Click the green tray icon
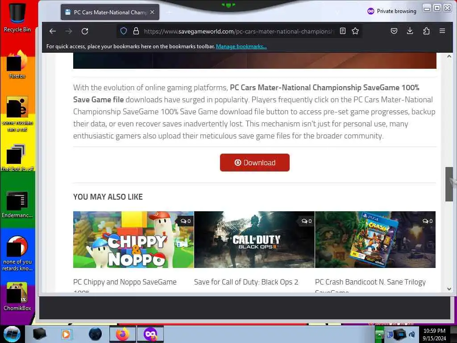This screenshot has width=457, height=343. (x=379, y=334)
